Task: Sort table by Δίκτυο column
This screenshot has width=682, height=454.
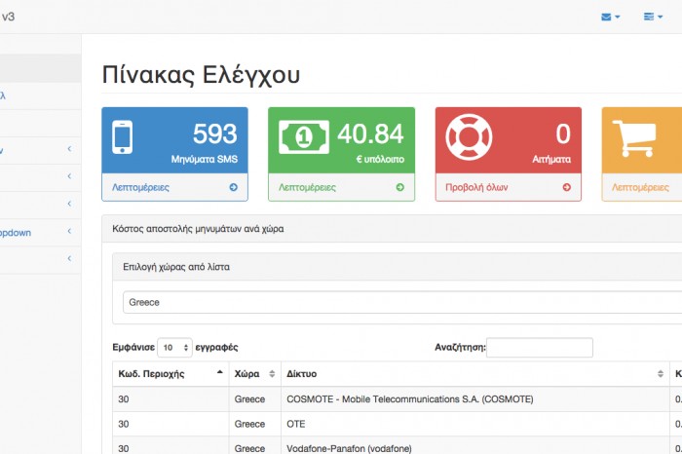Action: pyautogui.click(x=475, y=374)
